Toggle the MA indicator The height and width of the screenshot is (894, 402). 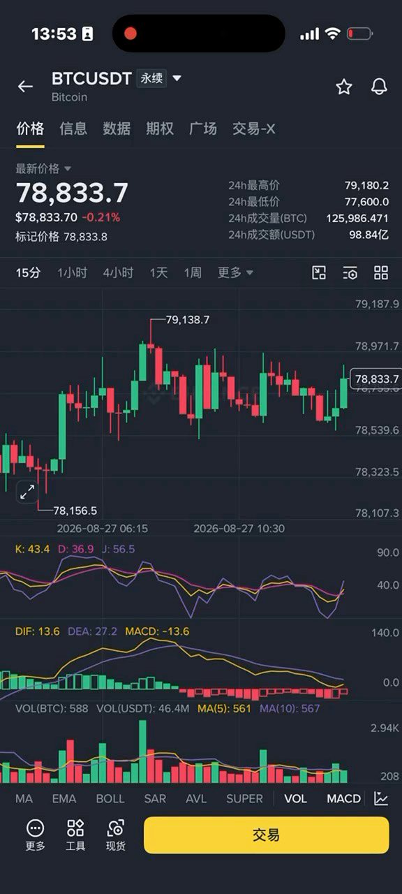click(x=24, y=798)
